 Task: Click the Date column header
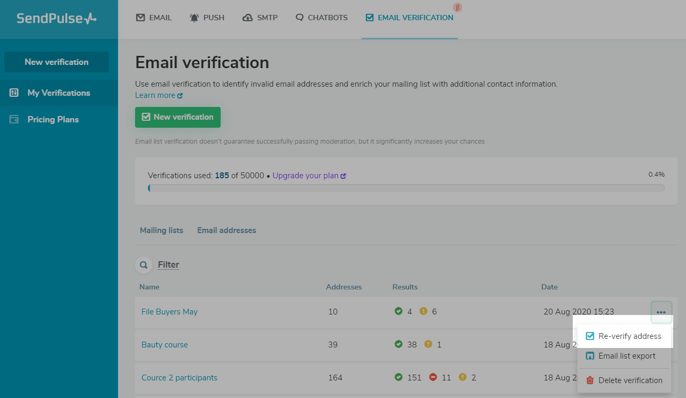[549, 287]
